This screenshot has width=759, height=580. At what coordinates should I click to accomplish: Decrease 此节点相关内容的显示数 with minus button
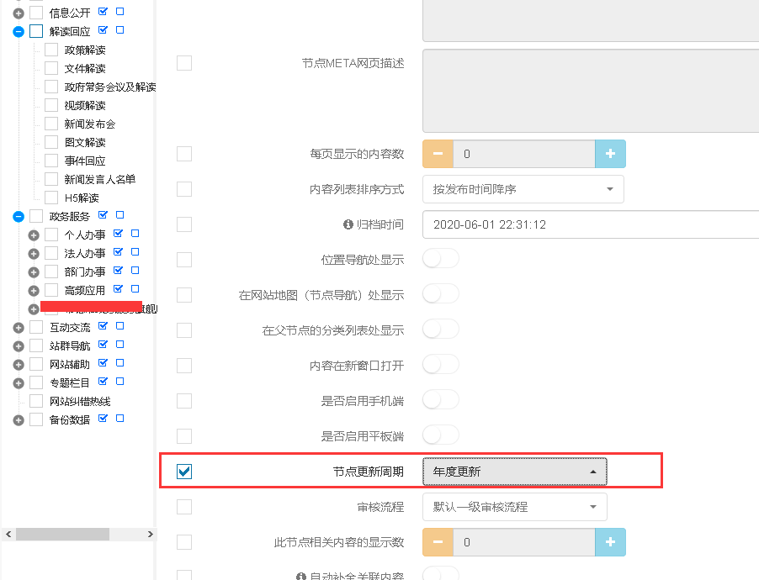(x=438, y=542)
